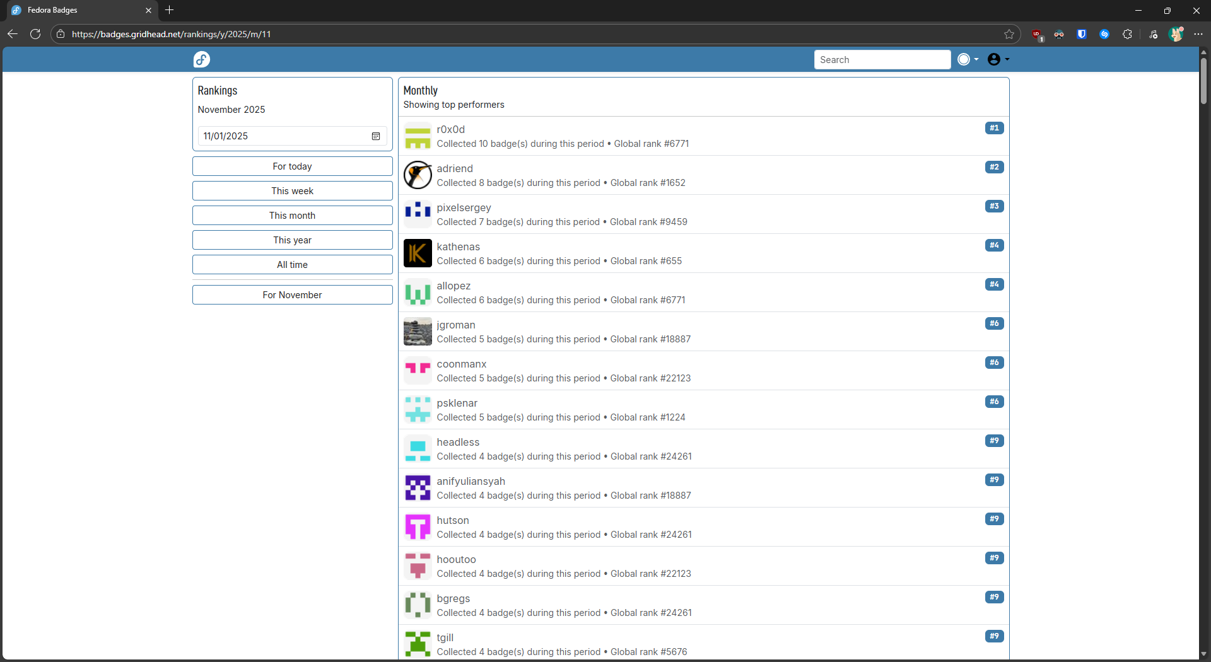Refresh the page
Image resolution: width=1211 pixels, height=662 pixels.
pos(35,34)
